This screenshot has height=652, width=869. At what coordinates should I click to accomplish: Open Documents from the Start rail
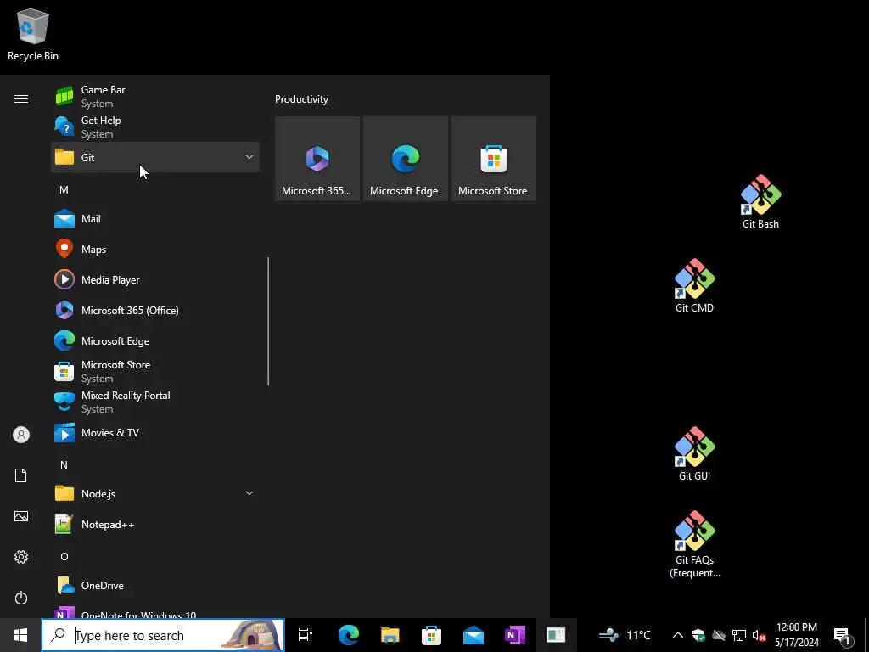[x=21, y=475]
